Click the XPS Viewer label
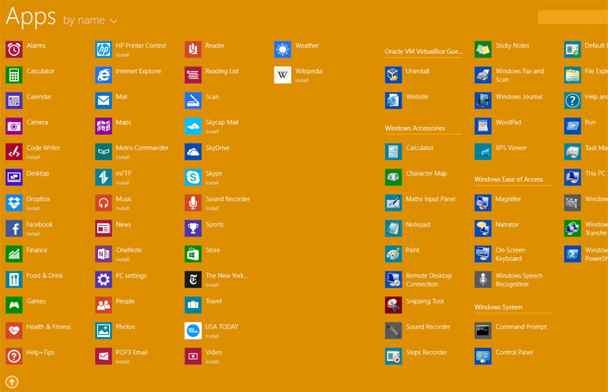 click(511, 148)
